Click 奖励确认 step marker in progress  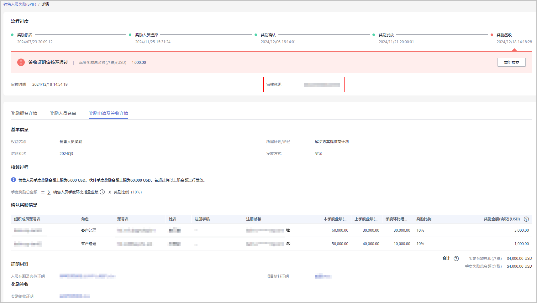click(256, 35)
